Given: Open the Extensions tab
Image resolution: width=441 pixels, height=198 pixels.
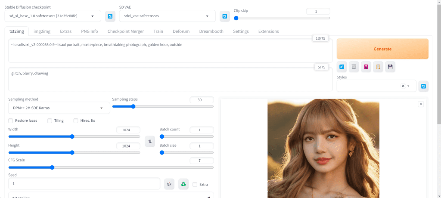Looking at the screenshot, I should (268, 31).
